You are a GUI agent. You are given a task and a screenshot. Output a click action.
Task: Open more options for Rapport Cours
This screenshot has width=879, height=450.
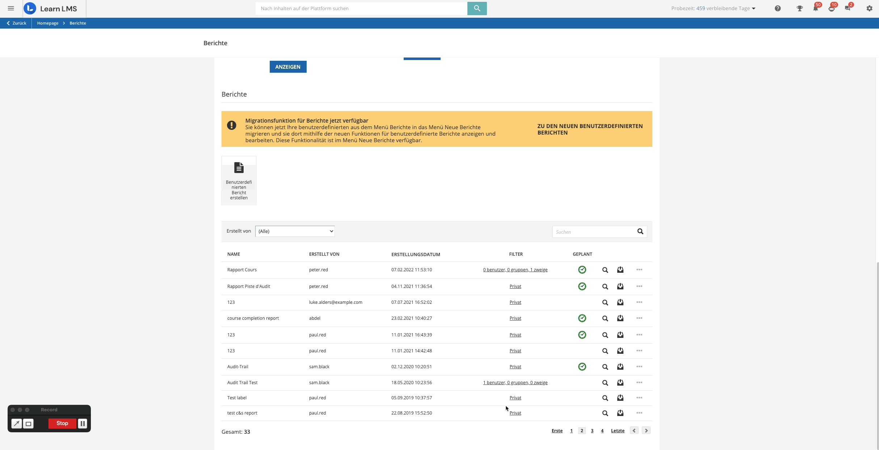(639, 269)
